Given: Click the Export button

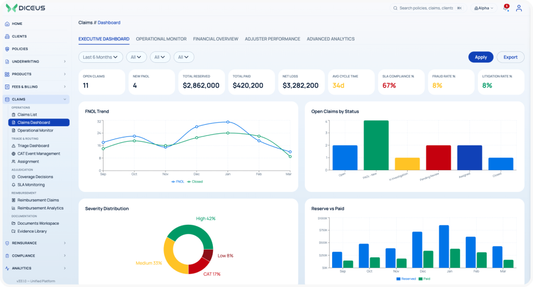Looking at the screenshot, I should click(x=510, y=57).
